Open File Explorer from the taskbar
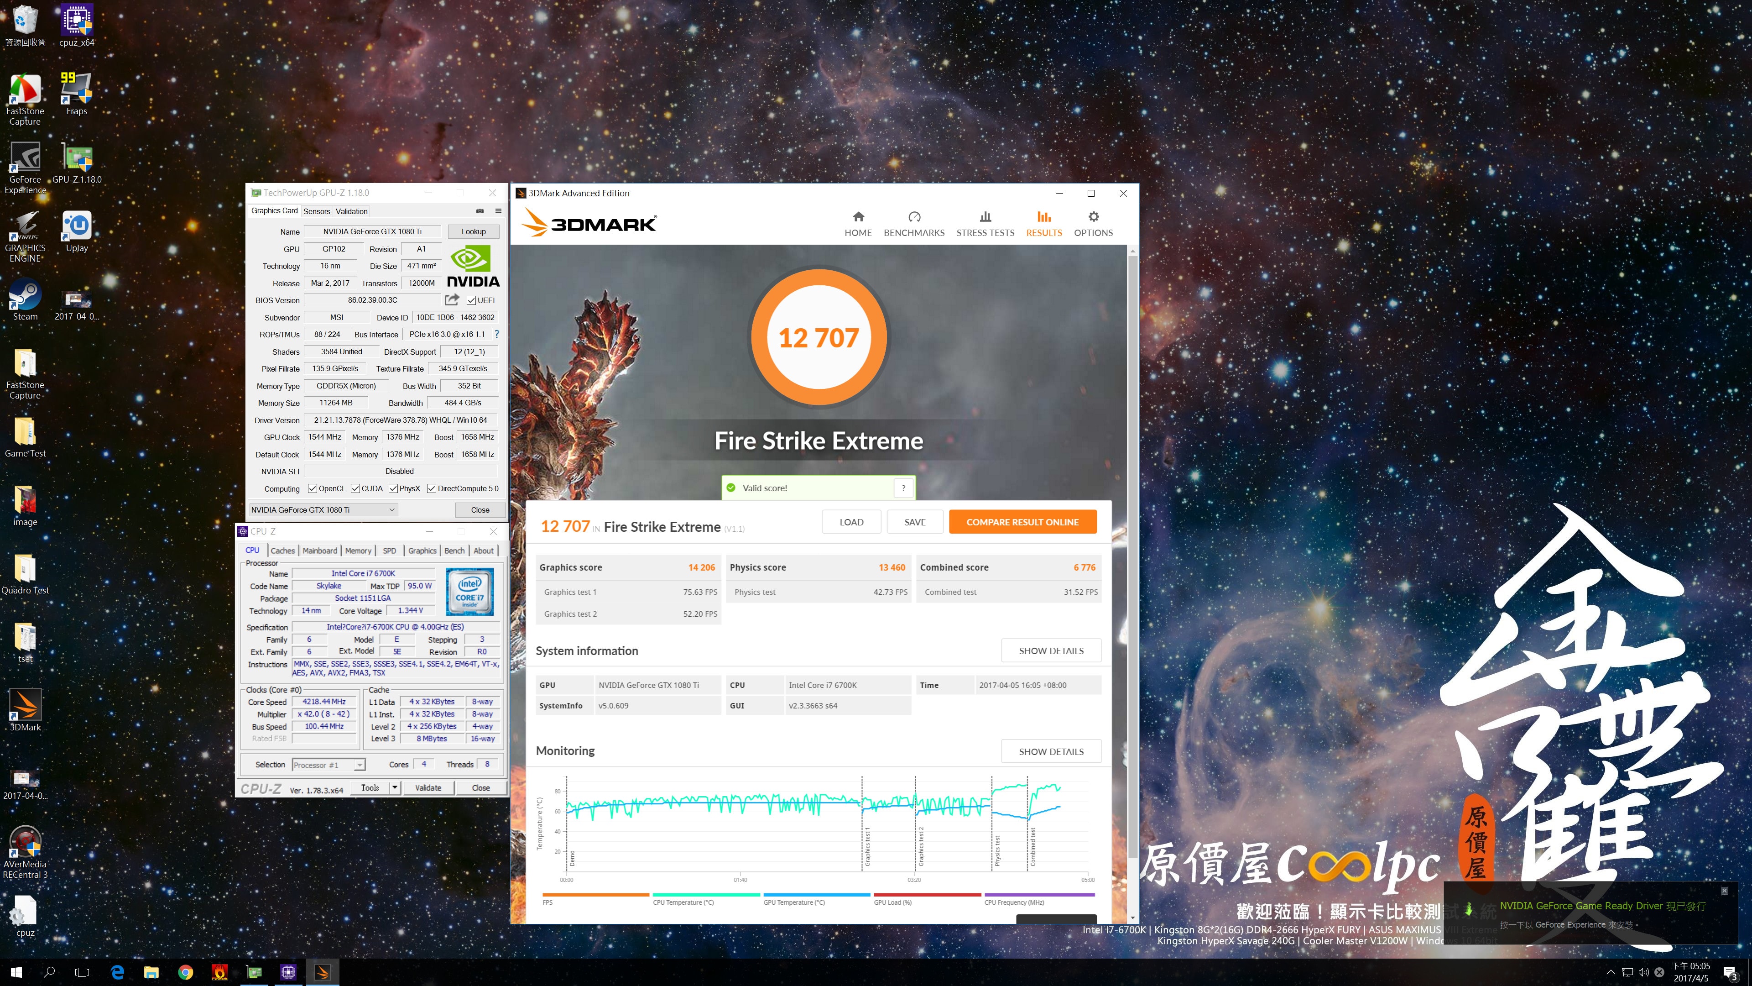The height and width of the screenshot is (986, 1752). (151, 972)
